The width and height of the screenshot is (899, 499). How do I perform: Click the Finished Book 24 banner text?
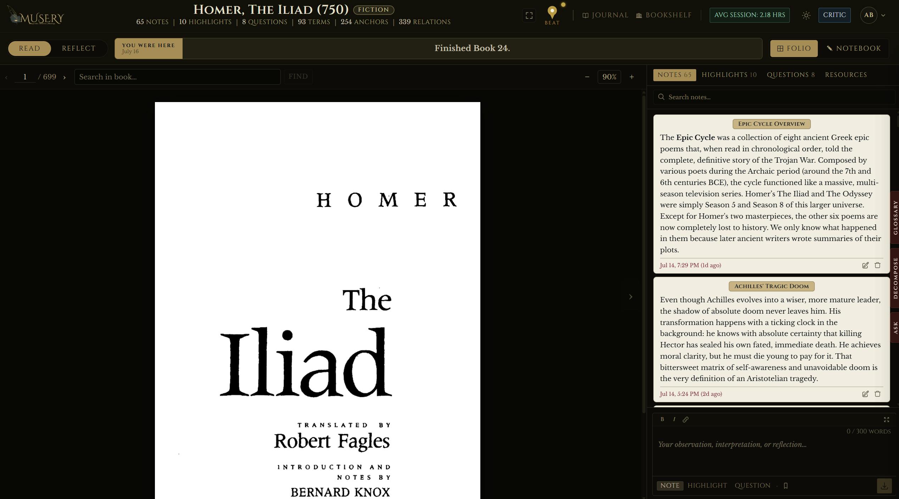[472, 48]
